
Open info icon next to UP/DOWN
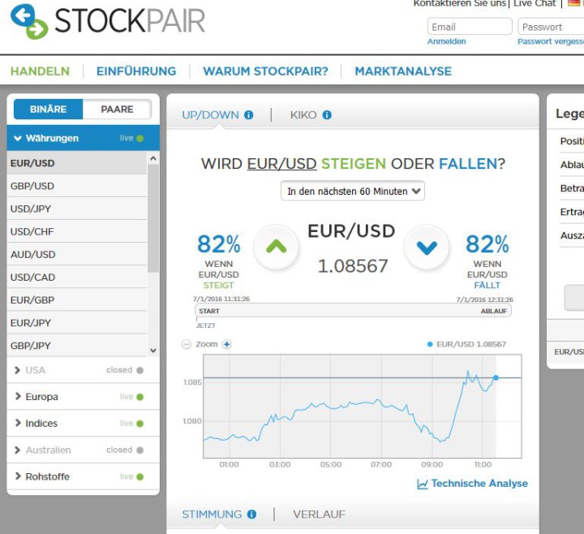(248, 115)
